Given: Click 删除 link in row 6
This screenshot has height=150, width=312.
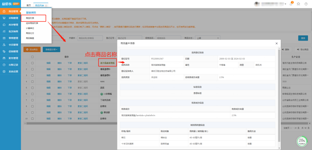Looking at the screenshot, I should pyautogui.click(x=59, y=94).
